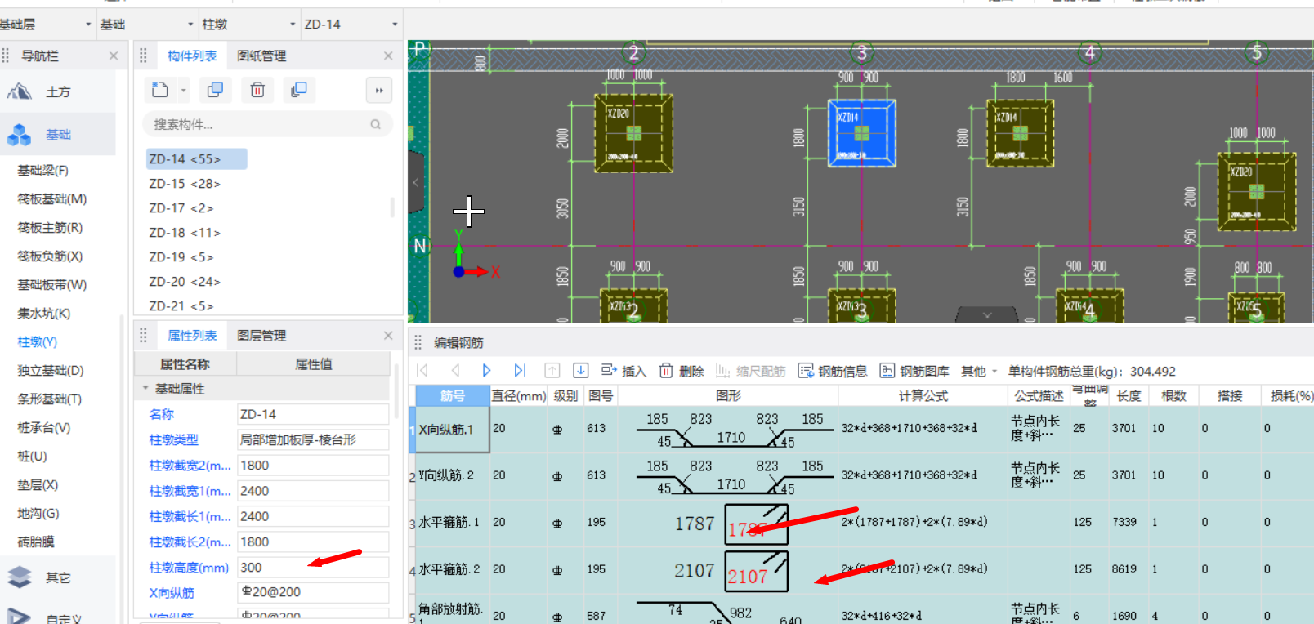Click the delete component trash icon
Viewport: 1314px width, 624px height.
[x=257, y=90]
